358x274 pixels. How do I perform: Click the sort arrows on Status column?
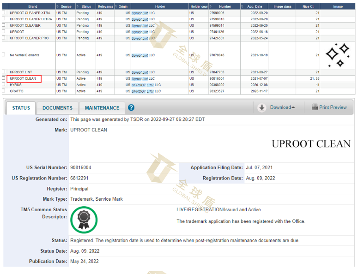(x=78, y=6)
